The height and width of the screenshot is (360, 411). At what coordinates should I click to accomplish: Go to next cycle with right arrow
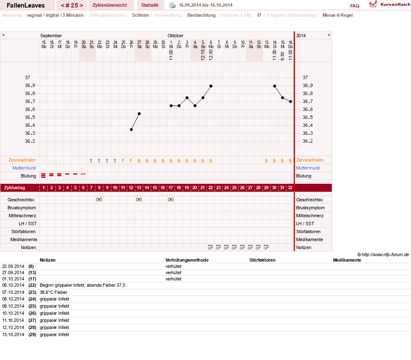pyautogui.click(x=81, y=5)
